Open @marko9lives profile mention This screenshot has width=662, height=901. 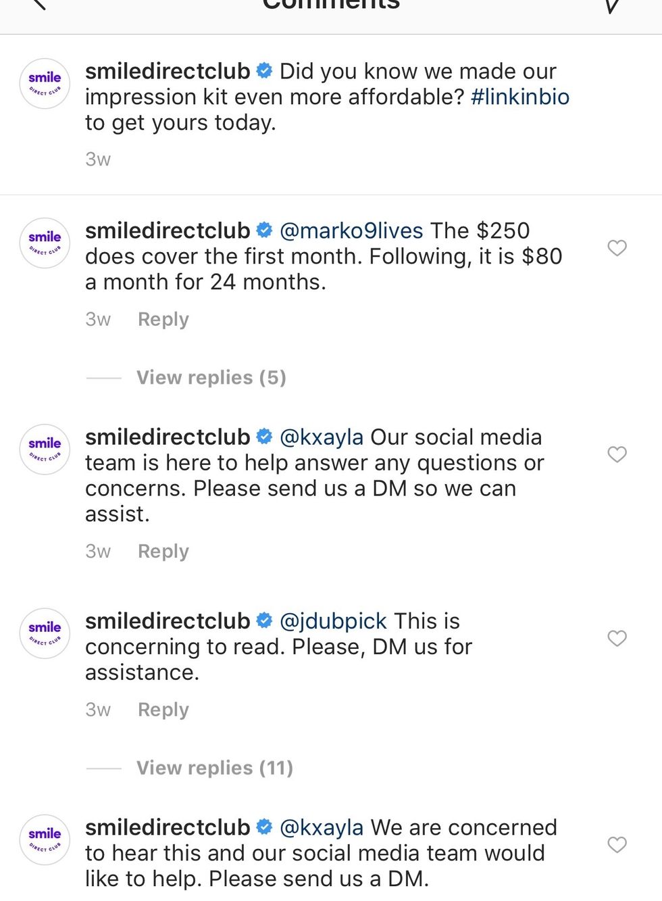[351, 230]
